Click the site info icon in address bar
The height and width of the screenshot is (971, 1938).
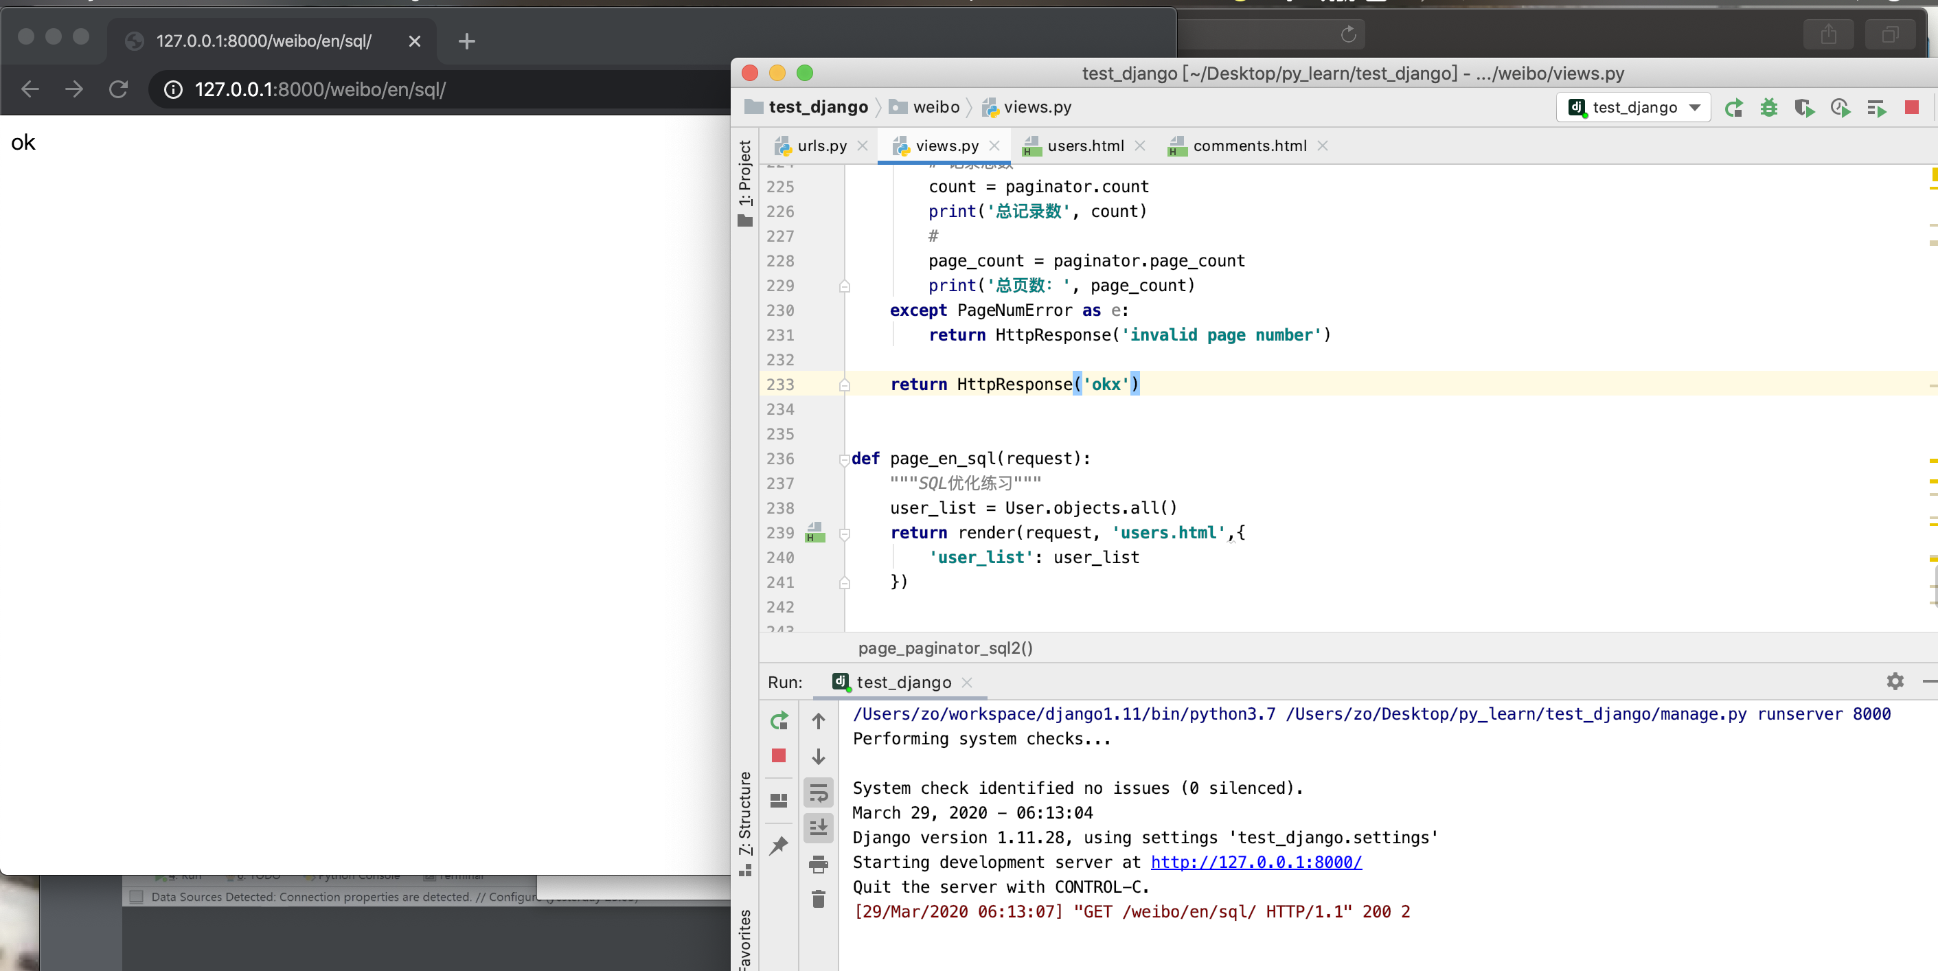(173, 89)
